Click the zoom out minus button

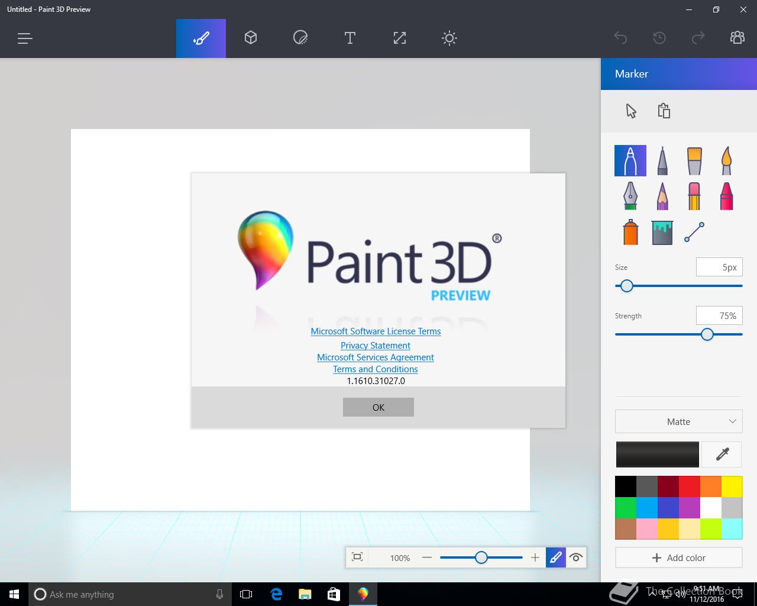[x=427, y=557]
